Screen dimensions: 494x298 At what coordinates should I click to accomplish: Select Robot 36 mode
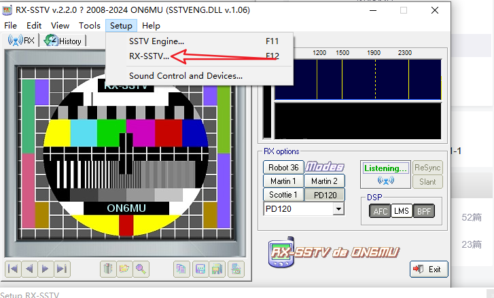point(283,168)
